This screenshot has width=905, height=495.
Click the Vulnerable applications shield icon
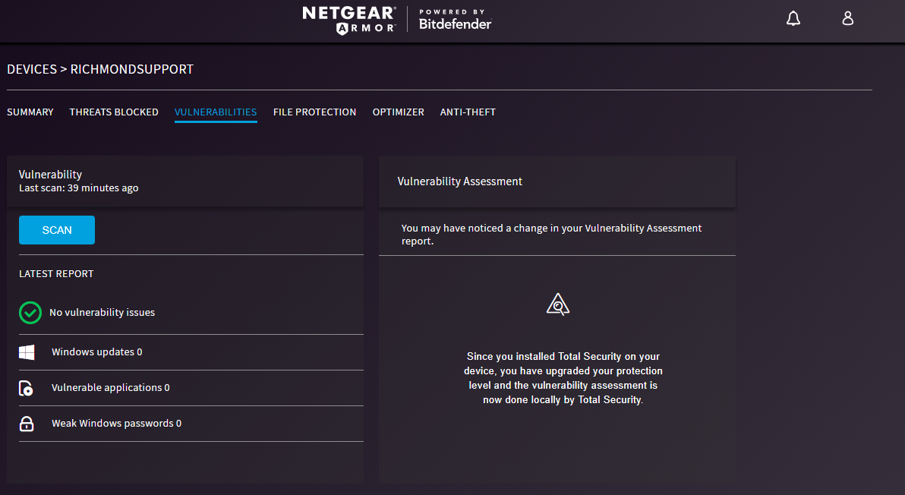click(x=27, y=387)
